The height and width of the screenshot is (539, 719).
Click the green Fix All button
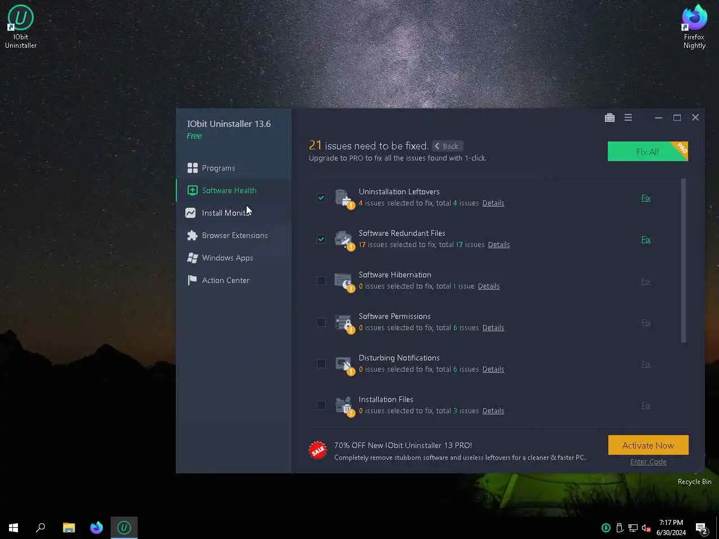[x=648, y=152]
